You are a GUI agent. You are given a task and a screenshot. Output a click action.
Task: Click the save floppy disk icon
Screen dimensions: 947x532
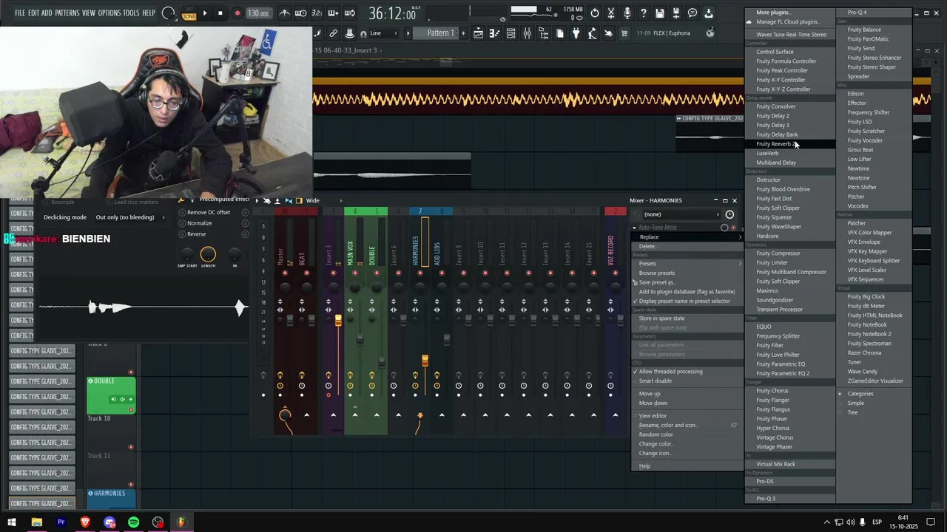[660, 13]
